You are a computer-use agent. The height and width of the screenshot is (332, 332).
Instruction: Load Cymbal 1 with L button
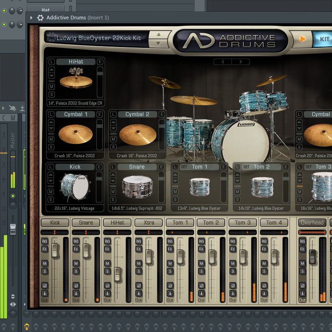[x=51, y=114]
